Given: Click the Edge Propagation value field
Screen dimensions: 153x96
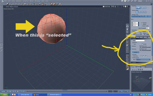Looking at the screenshot, I should point(148,28).
